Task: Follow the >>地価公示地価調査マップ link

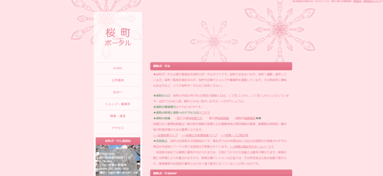Action: [x=199, y=135]
